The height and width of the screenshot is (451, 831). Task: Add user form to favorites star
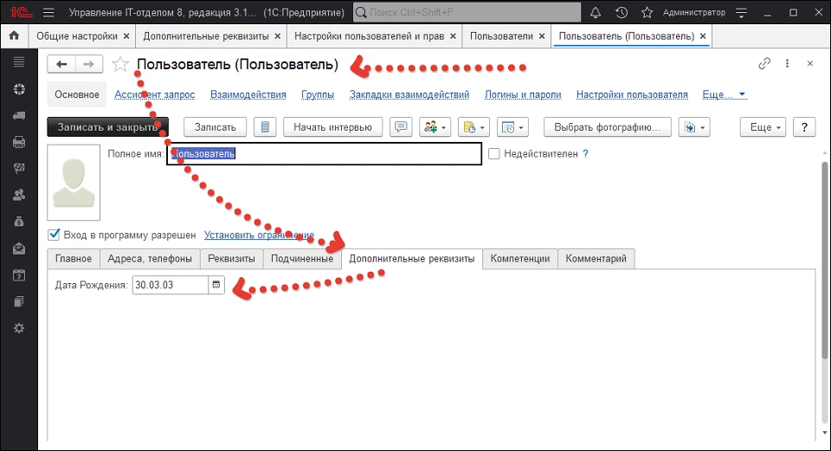120,65
